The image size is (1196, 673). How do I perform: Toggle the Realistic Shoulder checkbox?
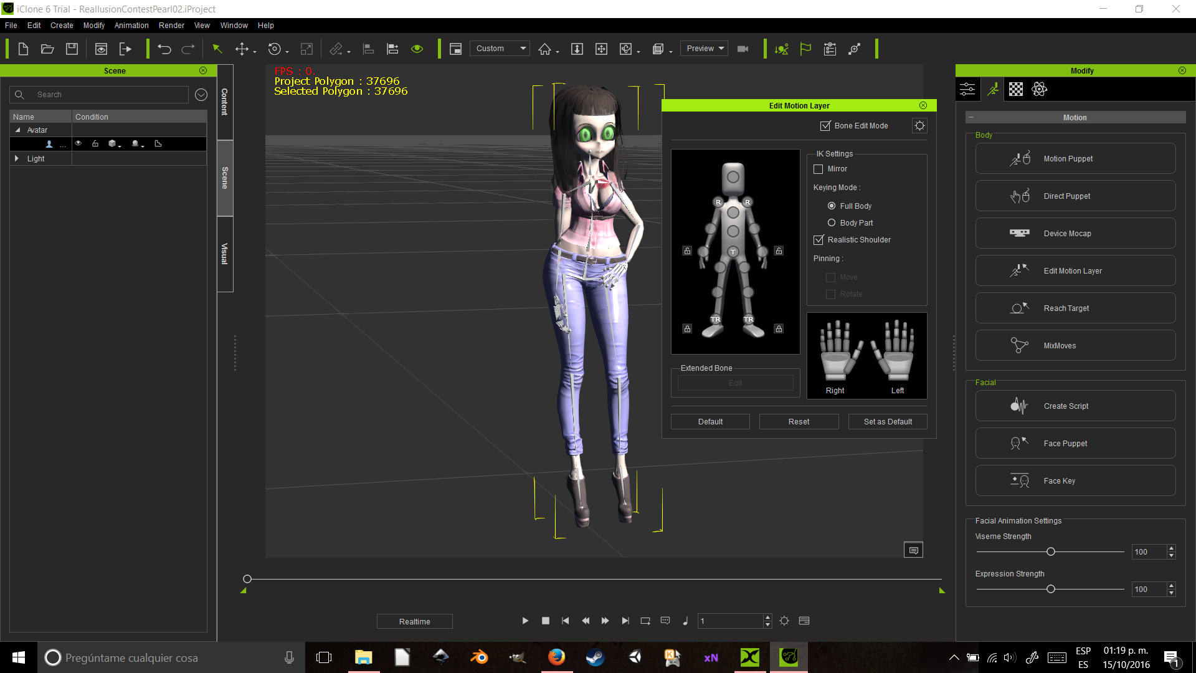click(819, 240)
